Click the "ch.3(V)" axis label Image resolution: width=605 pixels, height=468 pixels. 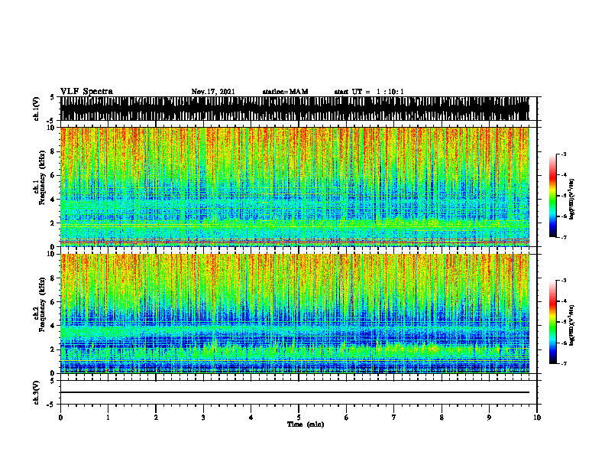click(x=36, y=392)
